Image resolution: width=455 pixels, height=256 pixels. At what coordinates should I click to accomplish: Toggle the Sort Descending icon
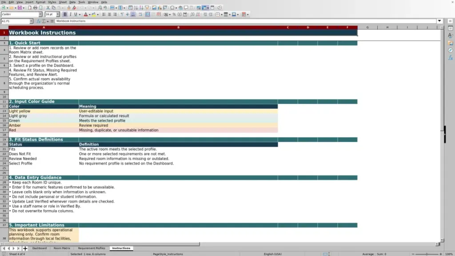141,8
